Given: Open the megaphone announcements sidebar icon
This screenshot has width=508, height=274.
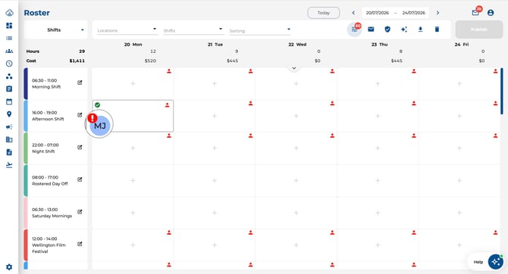Looking at the screenshot, I should 9,127.
